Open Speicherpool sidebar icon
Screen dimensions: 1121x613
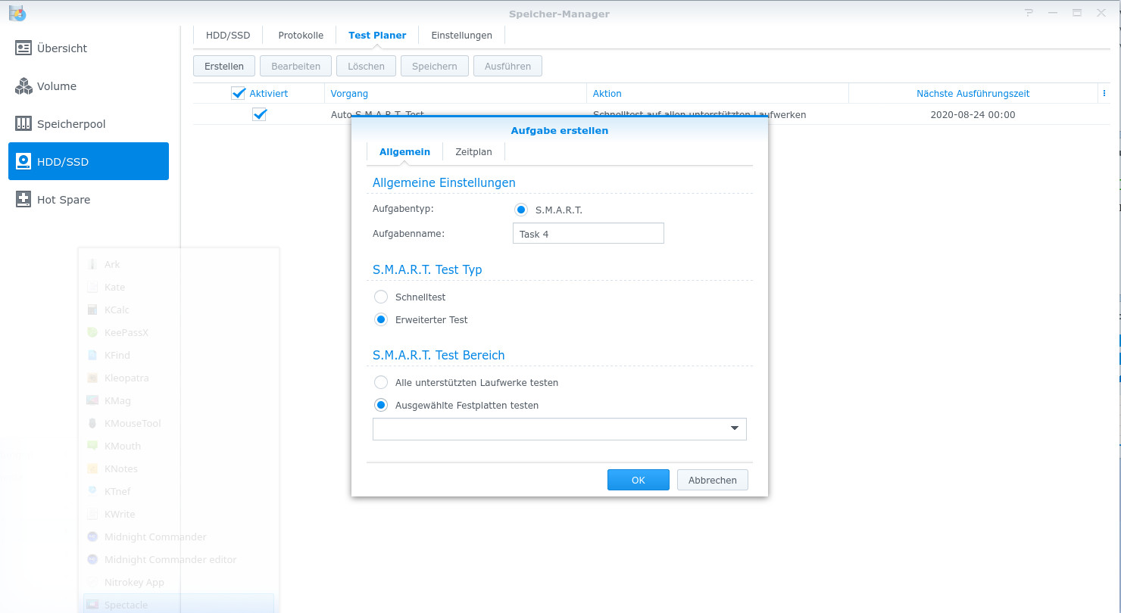[x=23, y=124]
